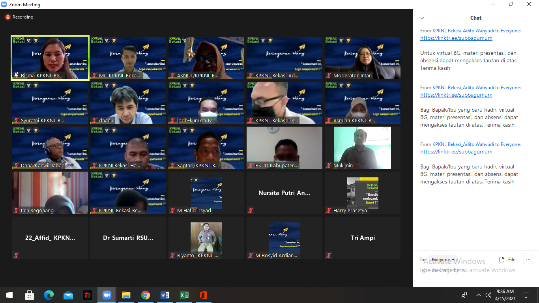Image resolution: width=539 pixels, height=303 pixels.
Task: Open Google Chrome from the taskbar
Action: tap(146, 295)
